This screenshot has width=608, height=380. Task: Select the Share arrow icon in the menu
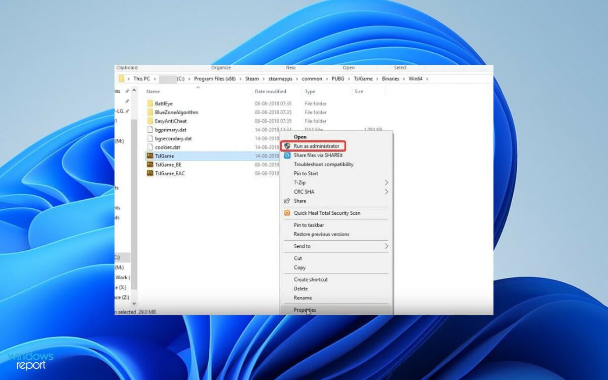pyautogui.click(x=287, y=201)
